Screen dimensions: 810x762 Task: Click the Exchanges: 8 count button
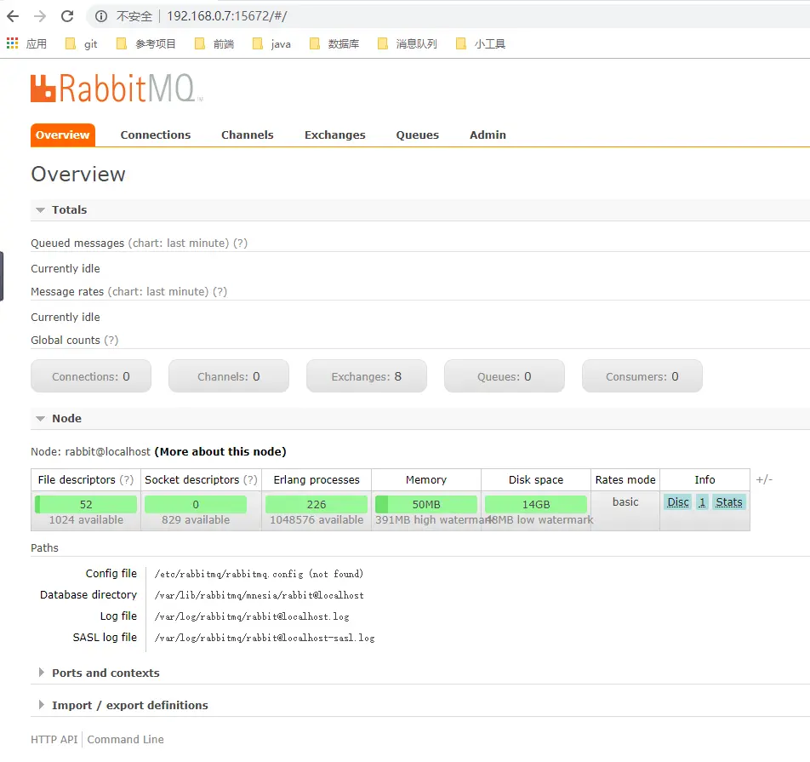point(367,375)
